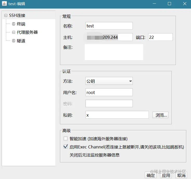This screenshot has width=191, height=179.
Task: Select the 代理服务器 tree item
Action: point(27,32)
